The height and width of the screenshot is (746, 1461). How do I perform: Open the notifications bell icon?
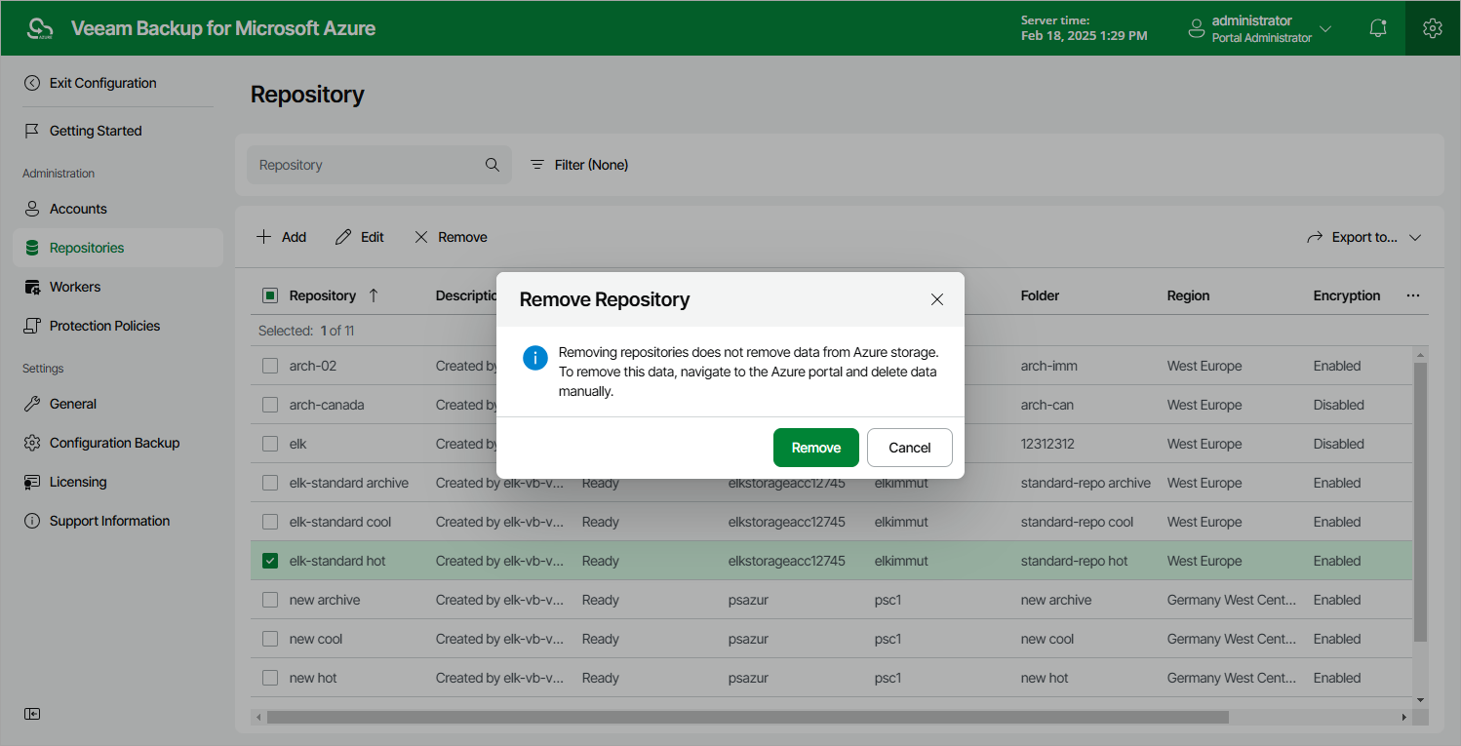[1378, 28]
